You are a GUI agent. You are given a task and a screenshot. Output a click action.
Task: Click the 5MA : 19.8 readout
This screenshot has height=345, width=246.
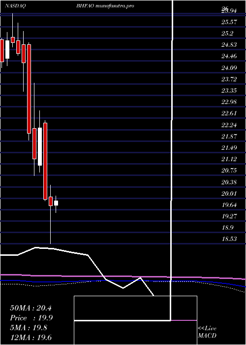(29, 328)
